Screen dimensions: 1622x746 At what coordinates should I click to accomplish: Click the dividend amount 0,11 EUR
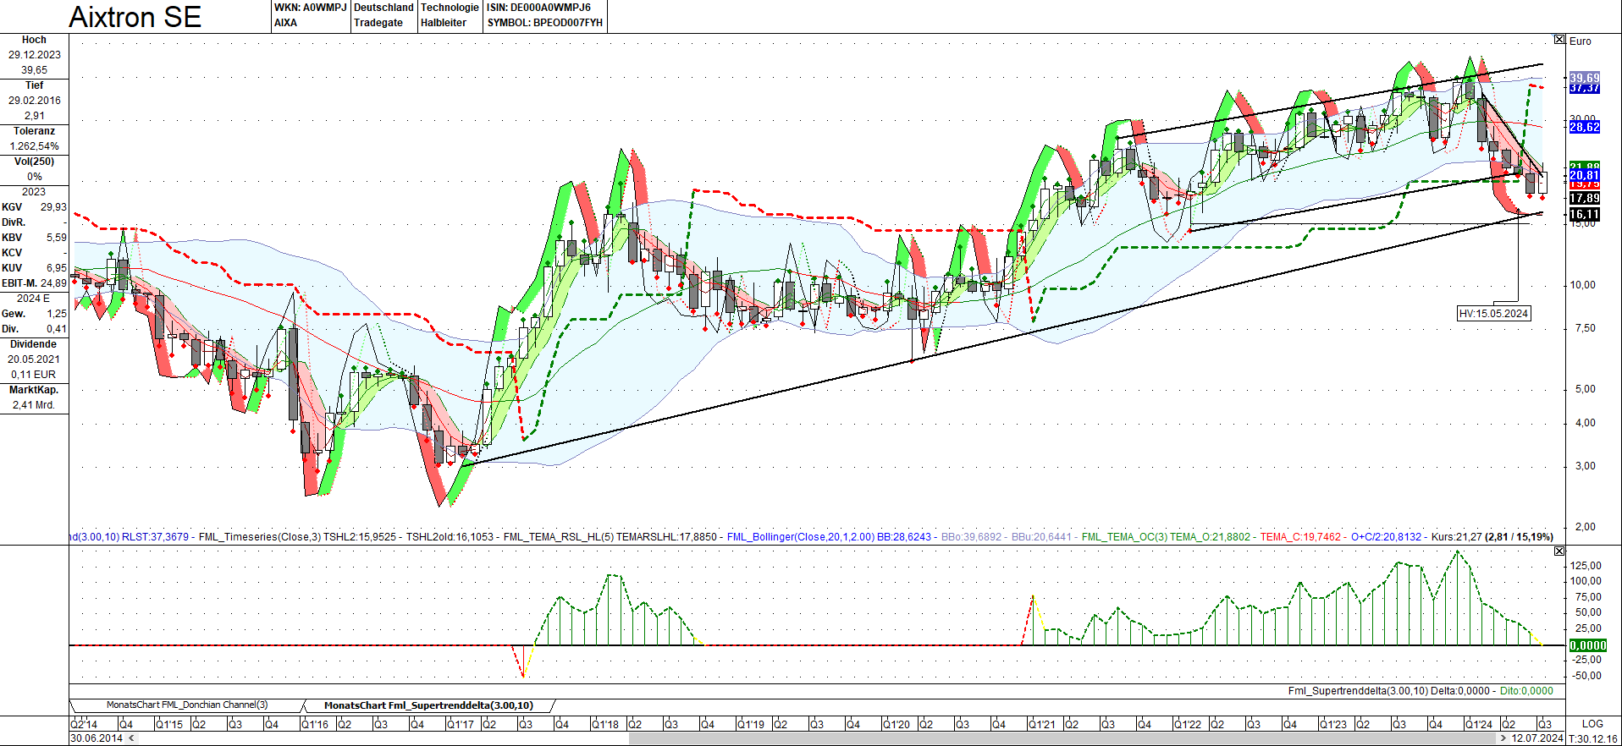pos(34,375)
